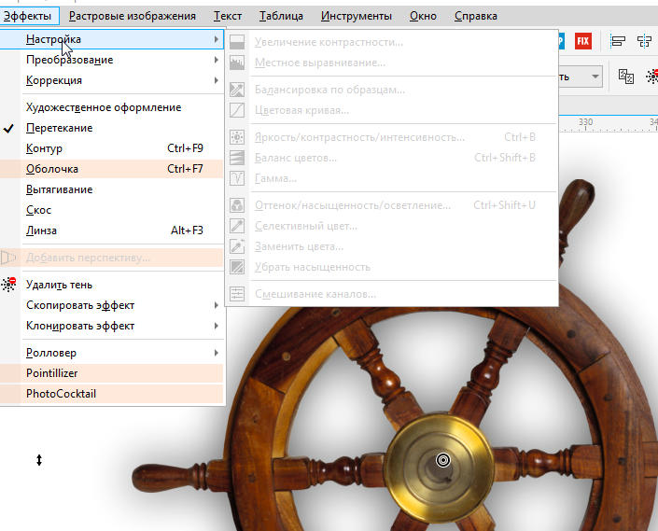This screenshot has height=531, width=658.
Task: Click the Удалить тень icon in menu
Action: (x=8, y=285)
